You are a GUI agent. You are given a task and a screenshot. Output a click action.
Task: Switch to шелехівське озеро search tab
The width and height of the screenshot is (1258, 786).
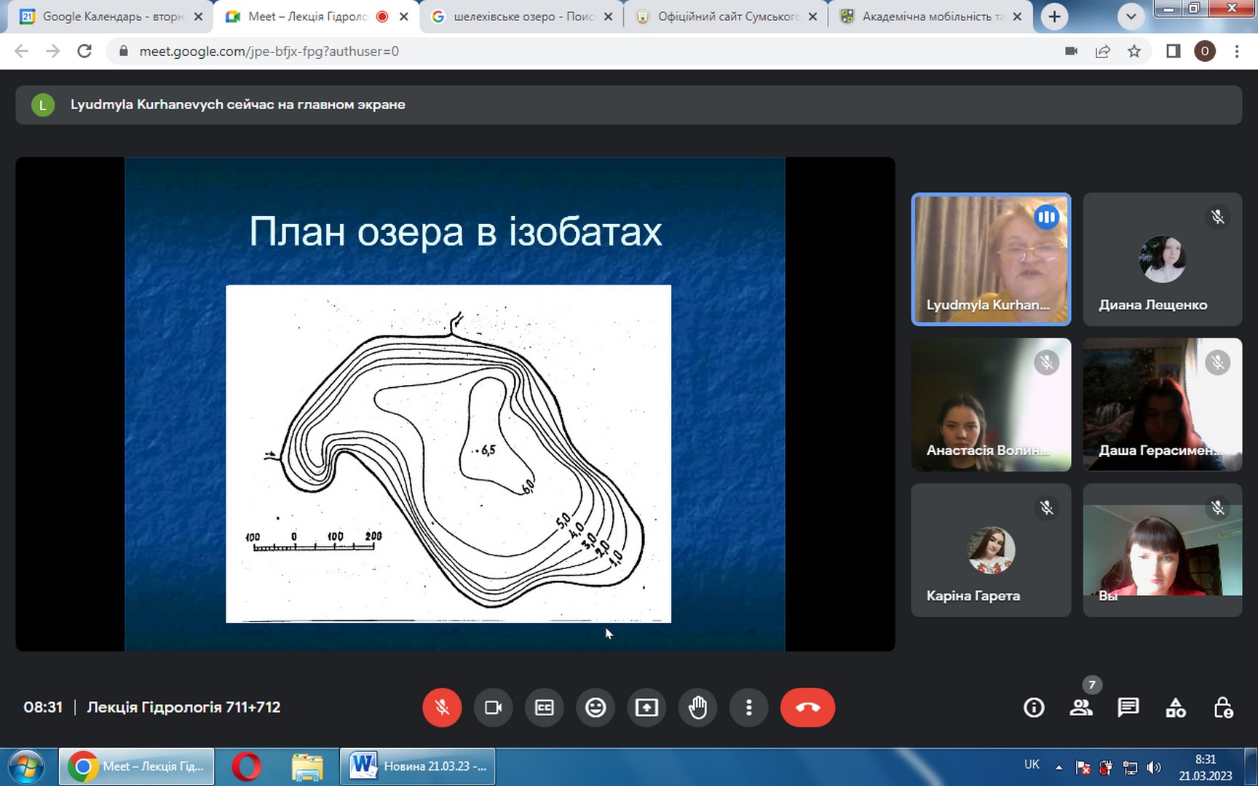tap(521, 16)
